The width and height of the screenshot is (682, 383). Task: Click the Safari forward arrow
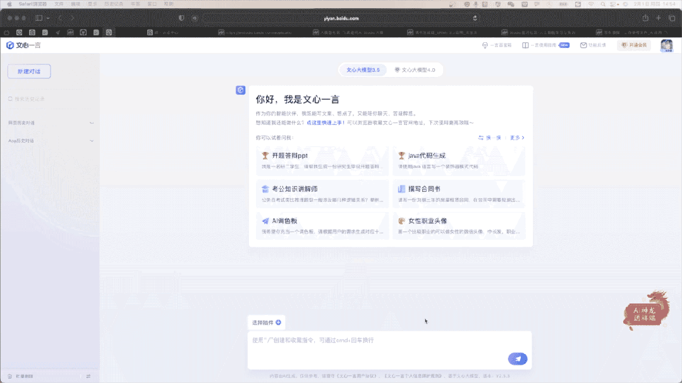[72, 18]
